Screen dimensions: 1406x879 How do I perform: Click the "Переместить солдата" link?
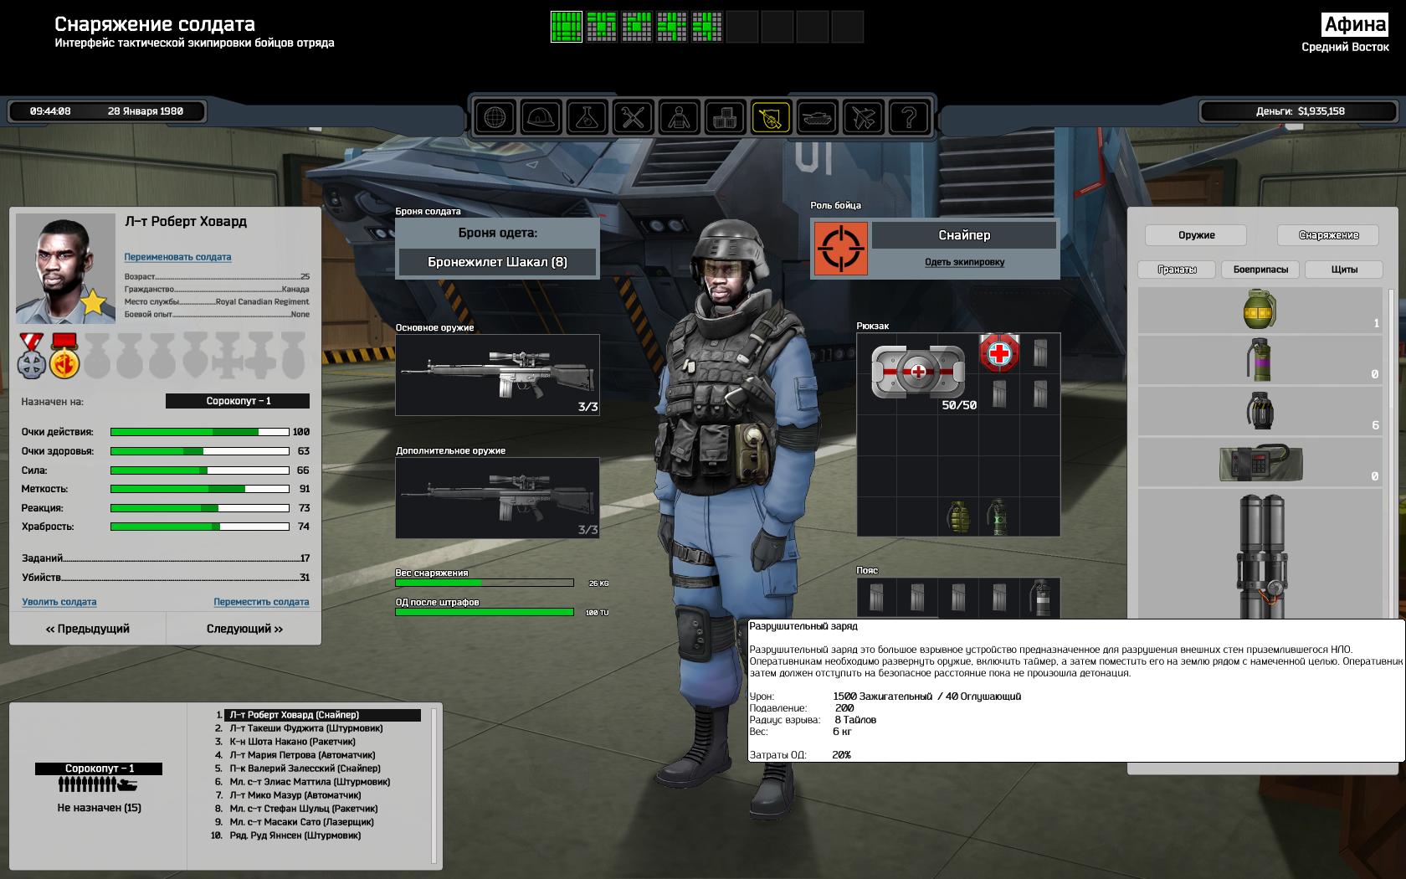(x=261, y=602)
